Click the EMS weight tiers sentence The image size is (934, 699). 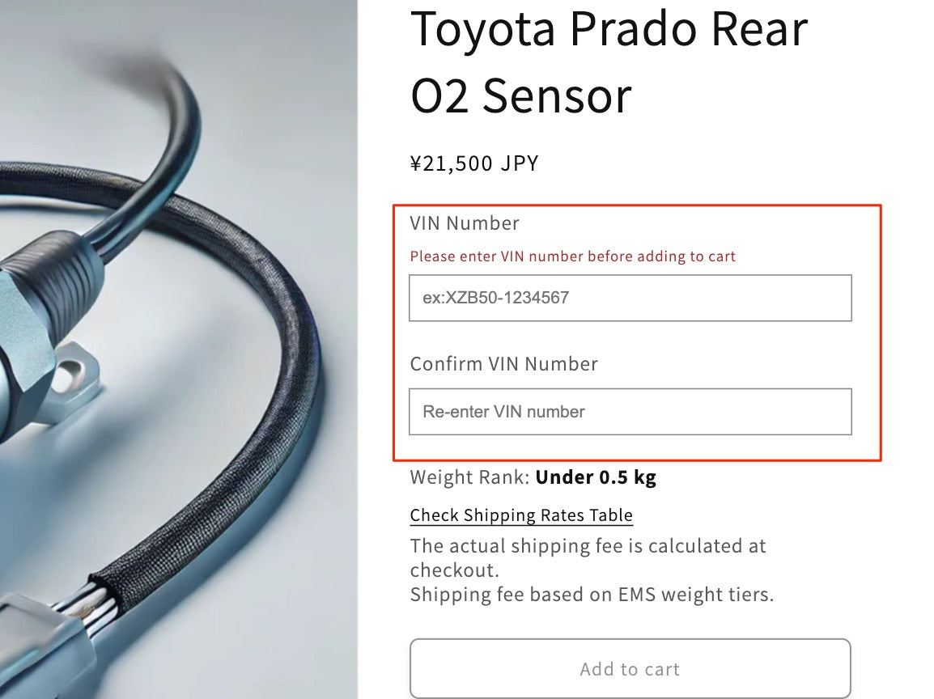click(x=592, y=595)
